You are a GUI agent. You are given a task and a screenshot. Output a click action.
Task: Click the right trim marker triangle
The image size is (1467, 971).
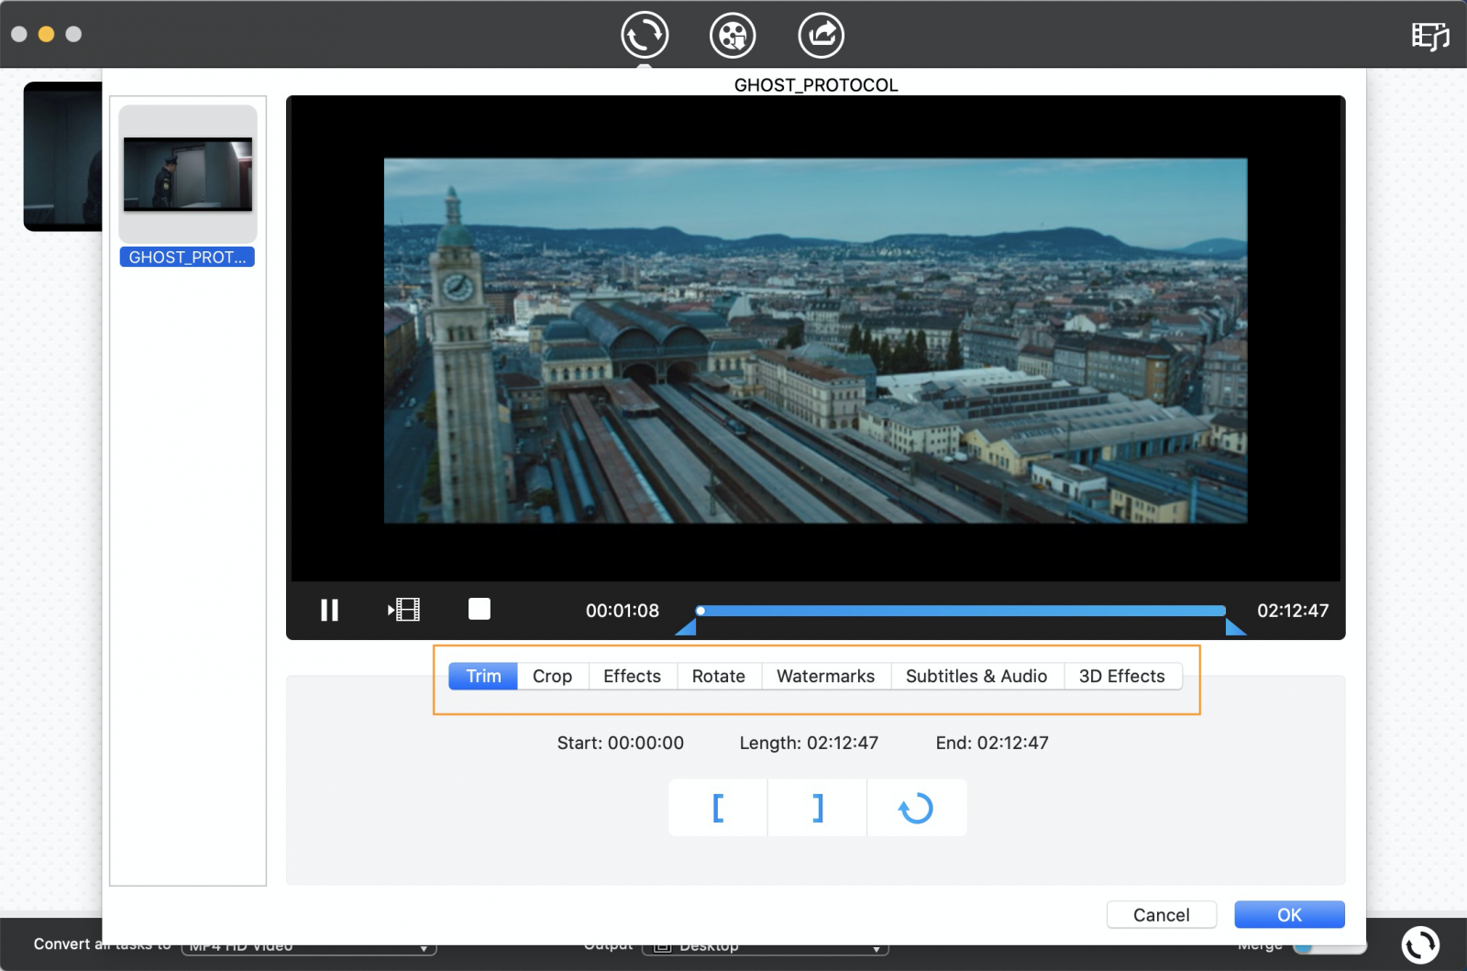[x=1236, y=627]
